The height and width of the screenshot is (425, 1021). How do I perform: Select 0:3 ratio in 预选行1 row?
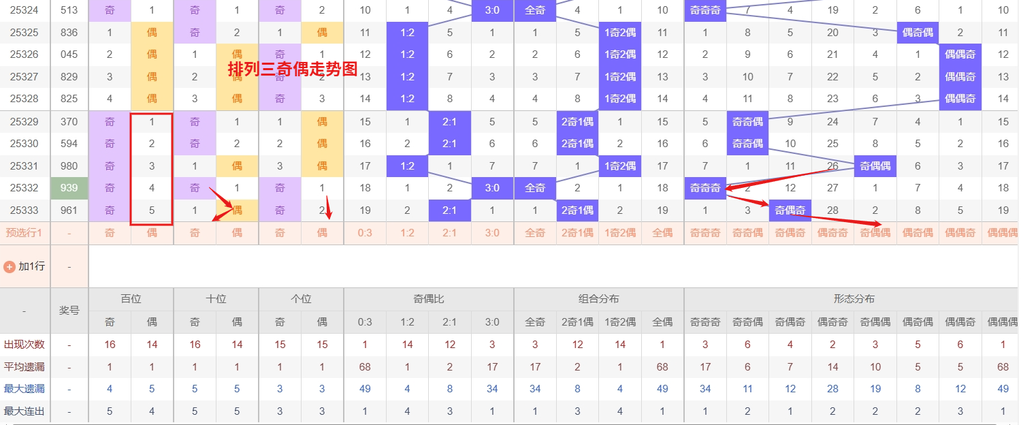(365, 233)
